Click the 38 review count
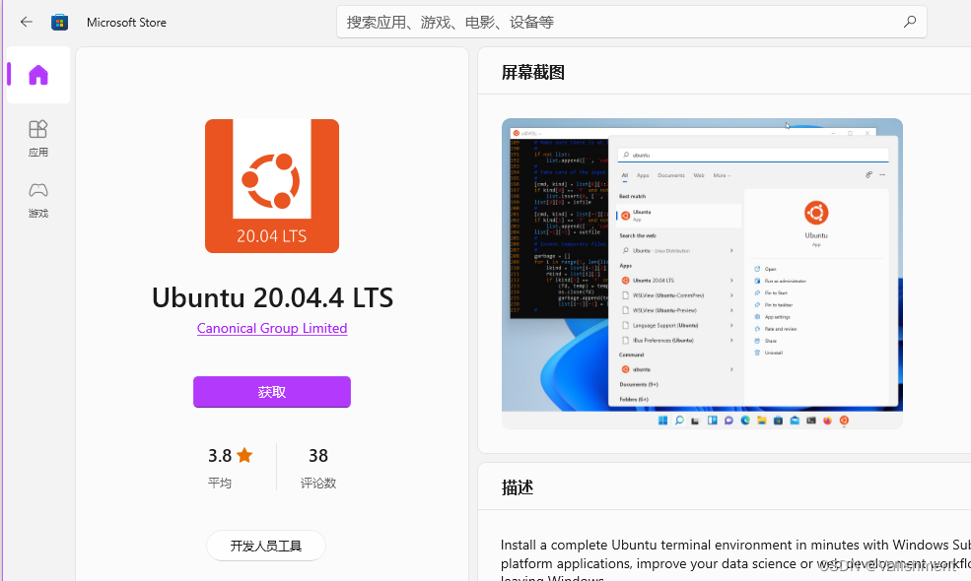Image resolution: width=971 pixels, height=581 pixels. tap(318, 456)
